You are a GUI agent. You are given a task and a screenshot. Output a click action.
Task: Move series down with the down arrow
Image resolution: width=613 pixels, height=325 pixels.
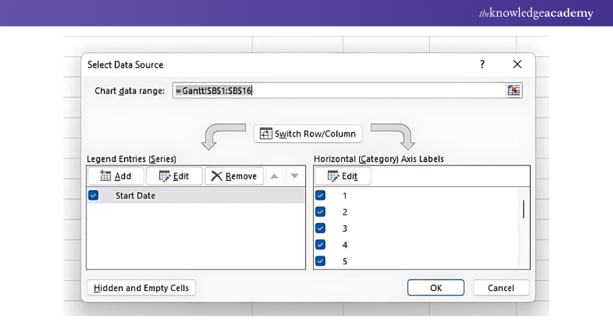[294, 176]
